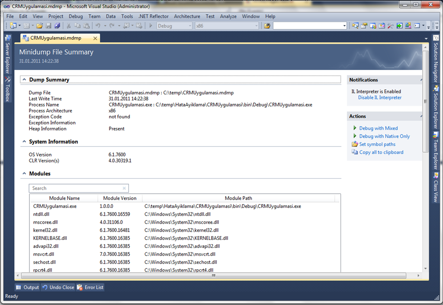Collapse the Actions panel
The height and width of the screenshot is (305, 443).
pos(421,116)
